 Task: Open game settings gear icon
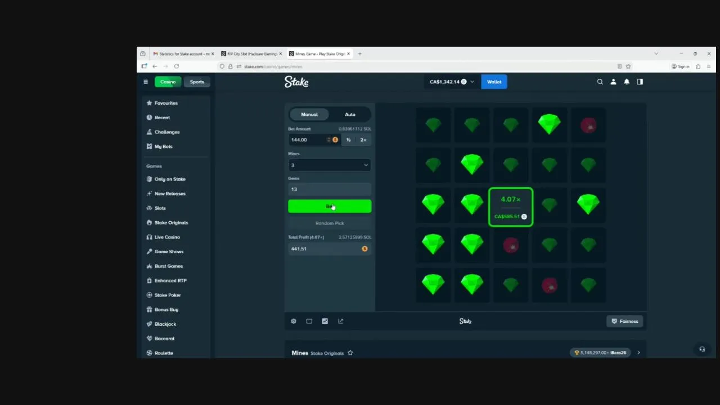[294, 321]
